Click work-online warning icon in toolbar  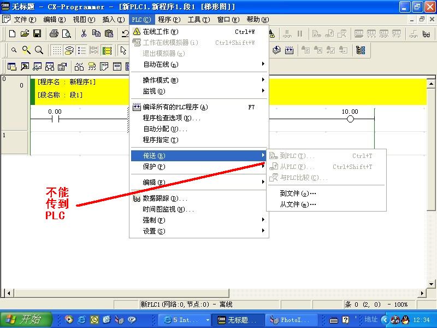[x=272, y=34]
